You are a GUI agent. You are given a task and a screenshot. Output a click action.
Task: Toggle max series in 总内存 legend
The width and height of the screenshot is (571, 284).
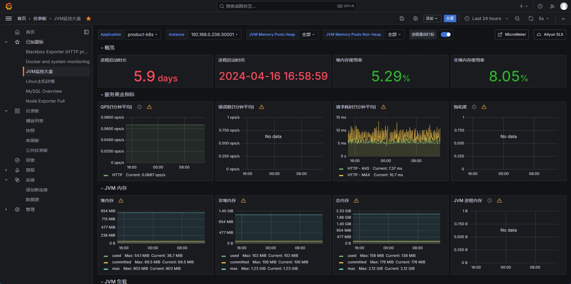click(x=351, y=269)
